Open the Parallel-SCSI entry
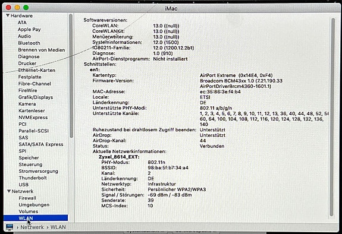 click(x=33, y=131)
